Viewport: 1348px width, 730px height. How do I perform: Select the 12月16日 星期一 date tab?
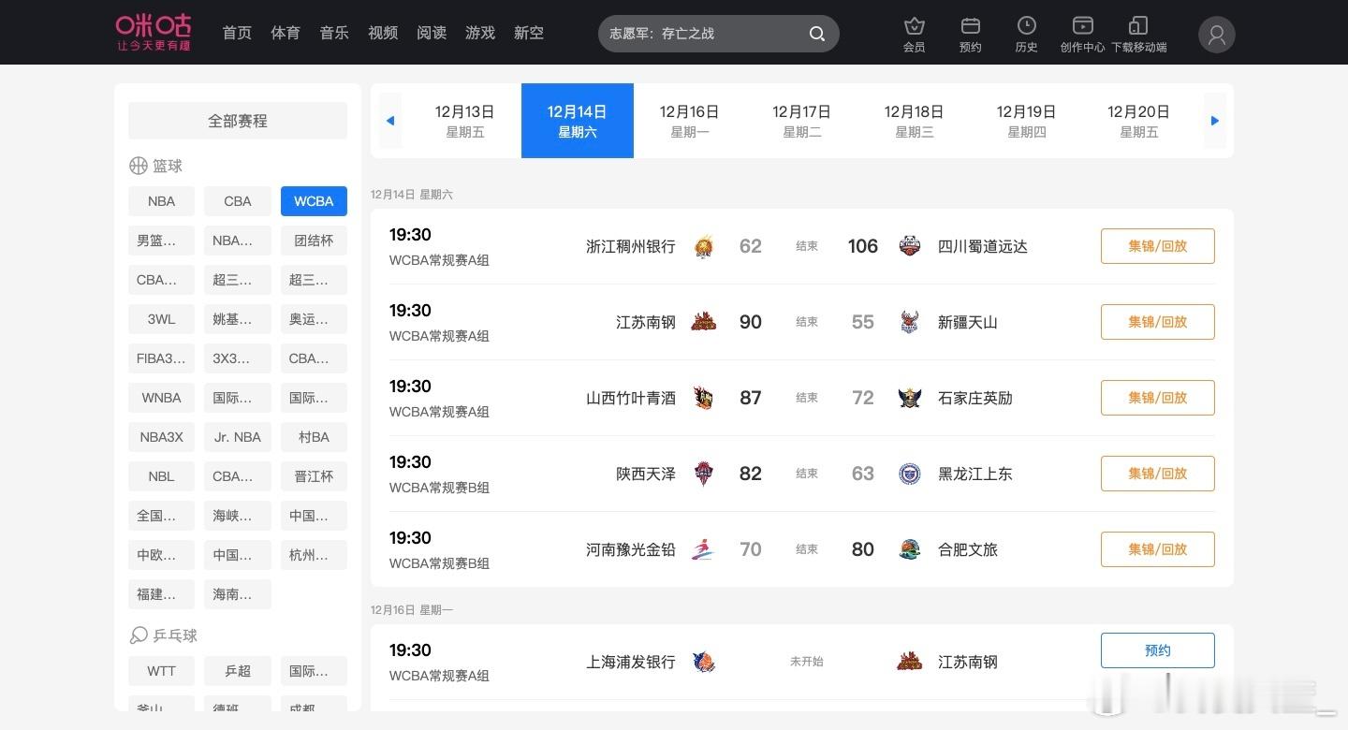click(x=690, y=121)
